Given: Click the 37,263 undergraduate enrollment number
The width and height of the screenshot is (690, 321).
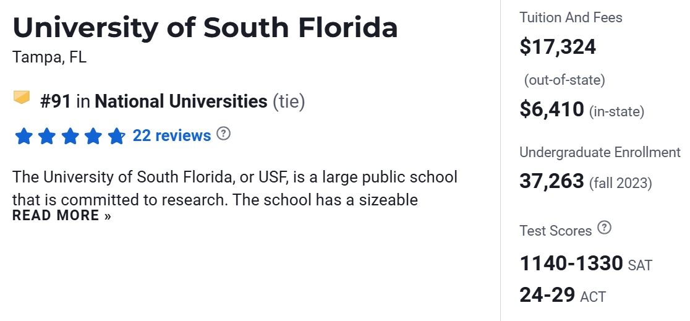Looking at the screenshot, I should (x=552, y=181).
